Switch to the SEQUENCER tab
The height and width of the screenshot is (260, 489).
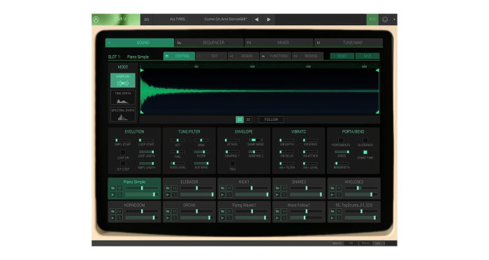pyautogui.click(x=210, y=43)
